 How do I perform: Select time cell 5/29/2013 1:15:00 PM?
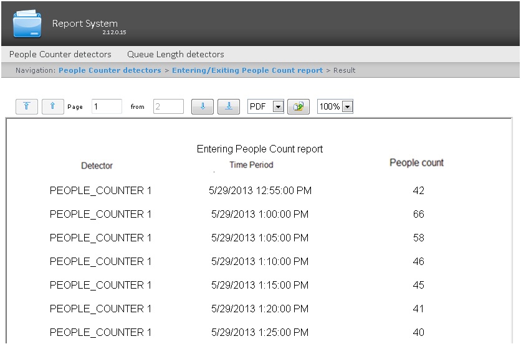(x=260, y=285)
